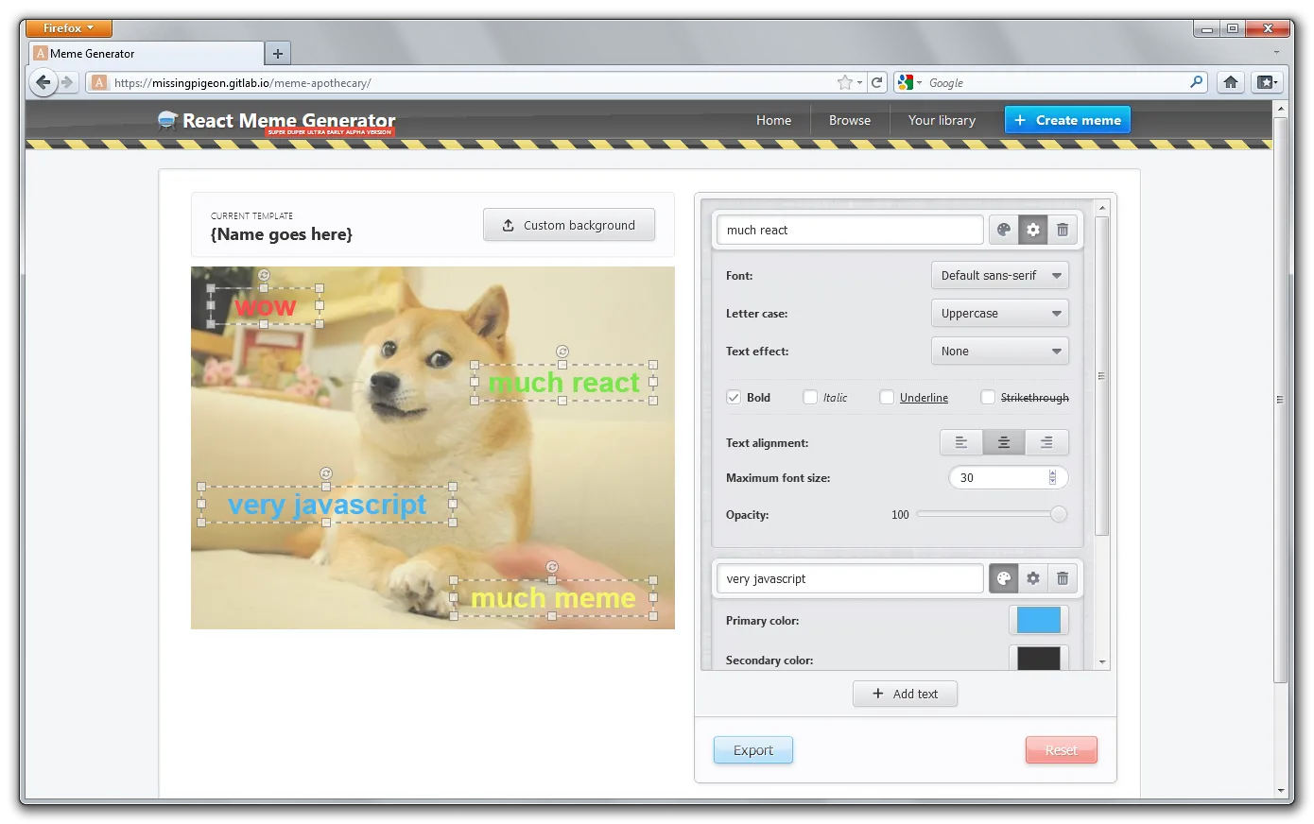Go to the Browse page
Screen dimensions: 1314x824
point(849,120)
